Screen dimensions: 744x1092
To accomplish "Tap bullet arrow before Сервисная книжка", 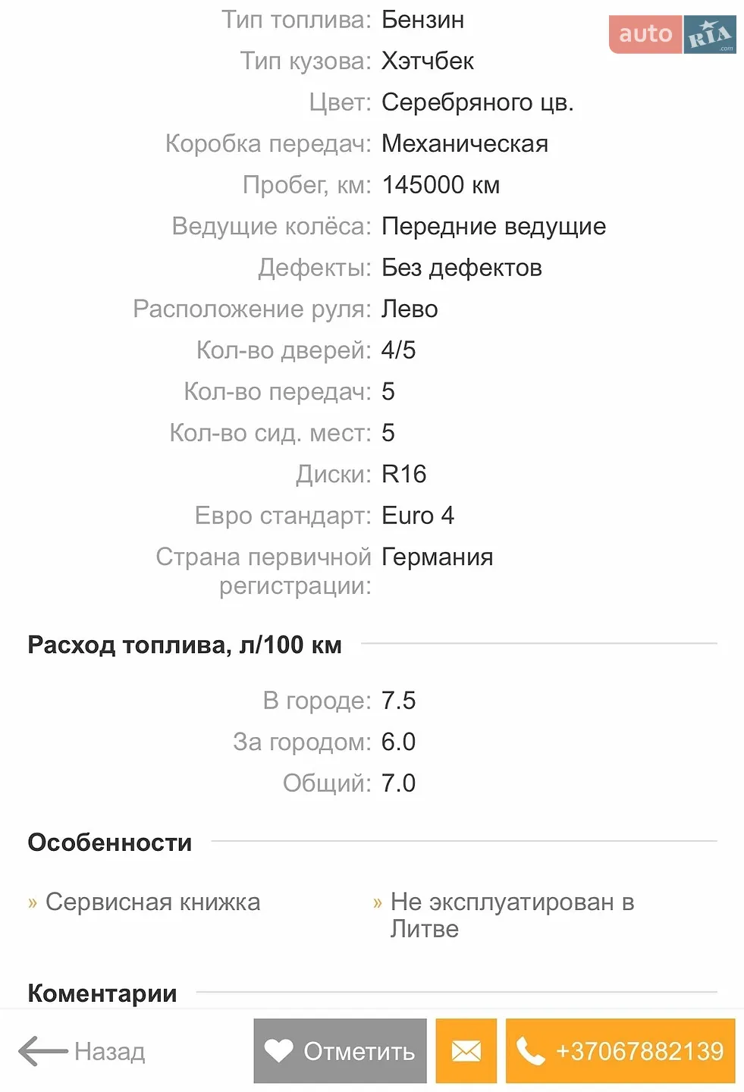I will (x=33, y=902).
